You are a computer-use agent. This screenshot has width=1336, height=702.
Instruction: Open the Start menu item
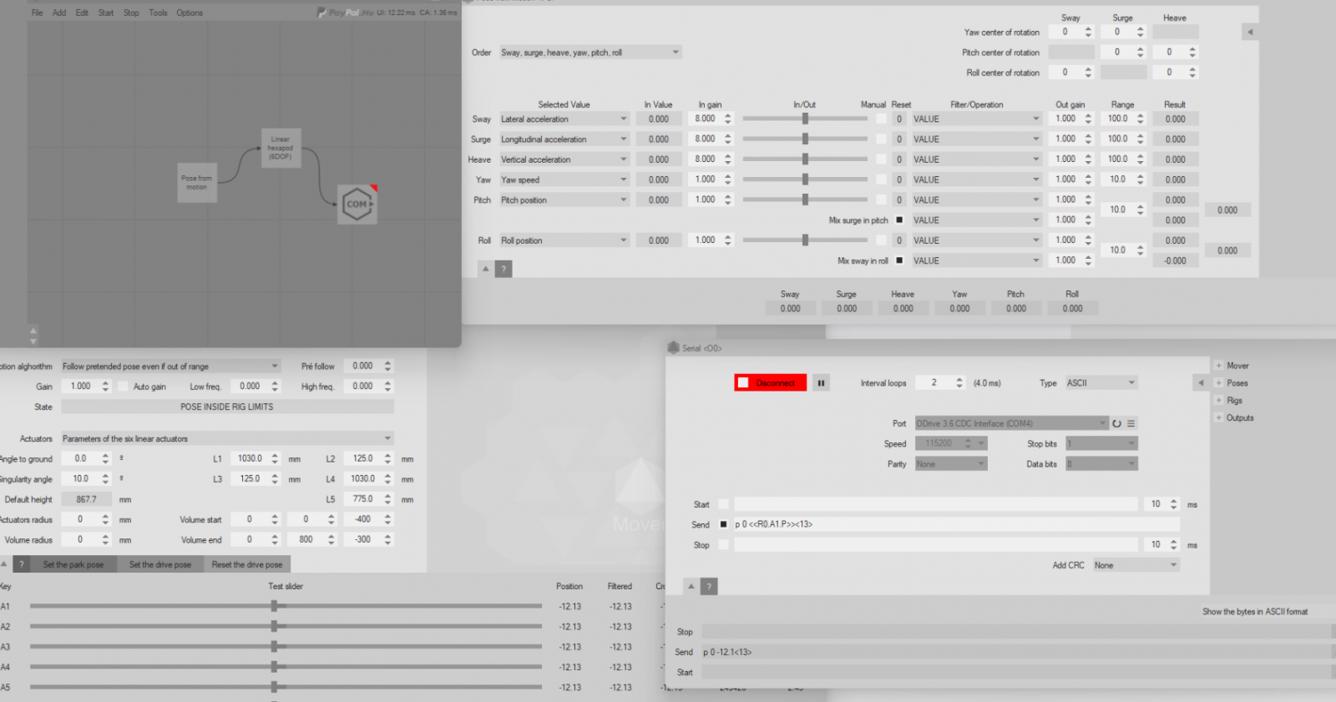106,13
